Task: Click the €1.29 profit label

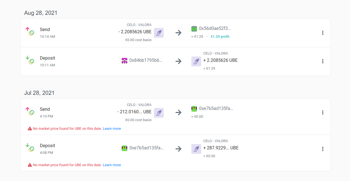Action: click(220, 37)
